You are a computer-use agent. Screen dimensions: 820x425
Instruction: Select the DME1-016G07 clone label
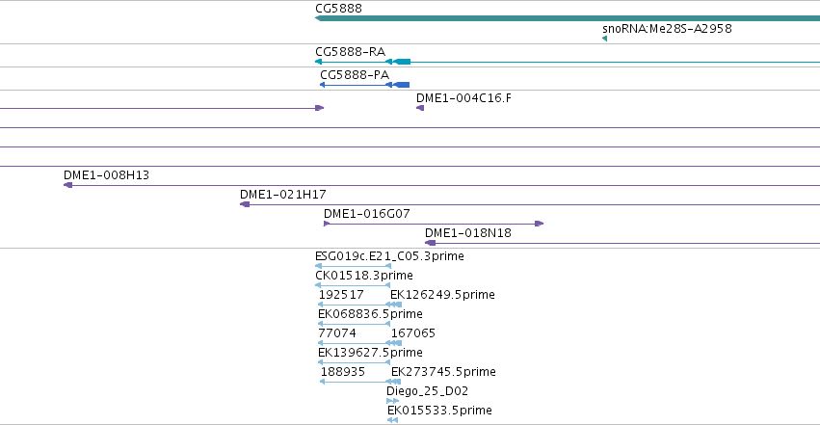[x=366, y=214]
